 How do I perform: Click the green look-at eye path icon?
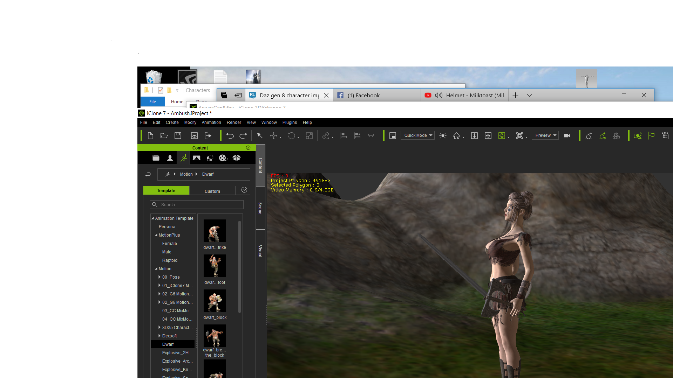[x=603, y=136]
